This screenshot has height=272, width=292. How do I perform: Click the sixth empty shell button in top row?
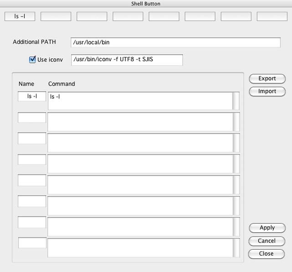(x=200, y=16)
